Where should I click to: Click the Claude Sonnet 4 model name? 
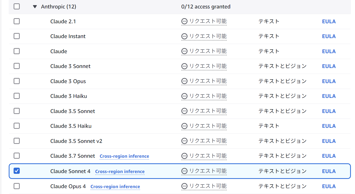(x=71, y=171)
